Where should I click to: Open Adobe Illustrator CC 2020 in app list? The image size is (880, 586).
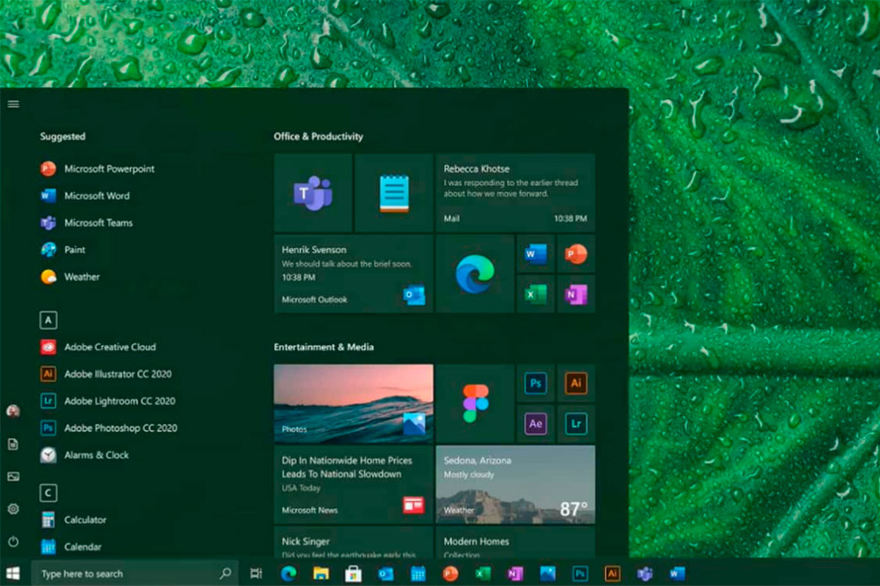[106, 374]
